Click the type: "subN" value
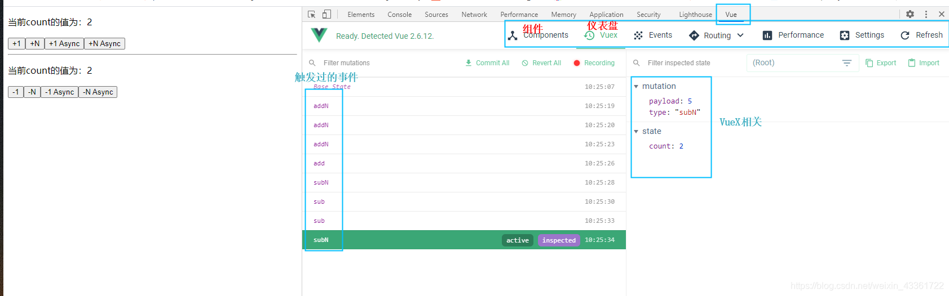 coord(675,113)
